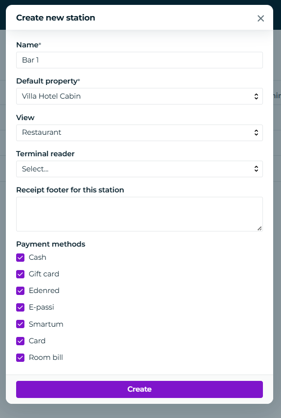Uncheck the Edenred payment method
The width and height of the screenshot is (281, 418).
coord(21,291)
